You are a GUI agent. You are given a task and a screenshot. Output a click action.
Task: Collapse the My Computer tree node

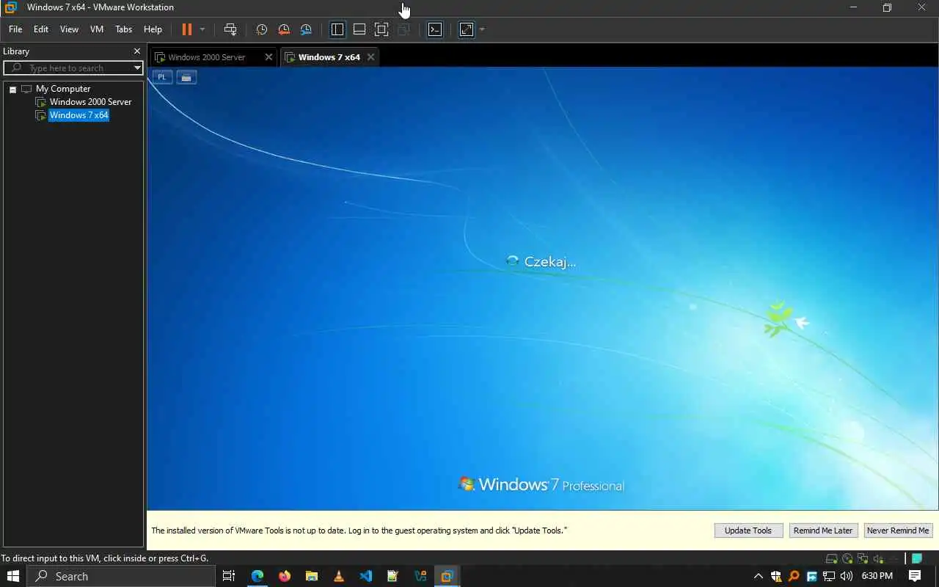pyautogui.click(x=12, y=89)
